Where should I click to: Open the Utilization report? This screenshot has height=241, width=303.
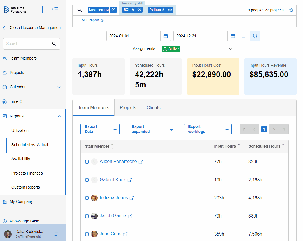pos(20,130)
